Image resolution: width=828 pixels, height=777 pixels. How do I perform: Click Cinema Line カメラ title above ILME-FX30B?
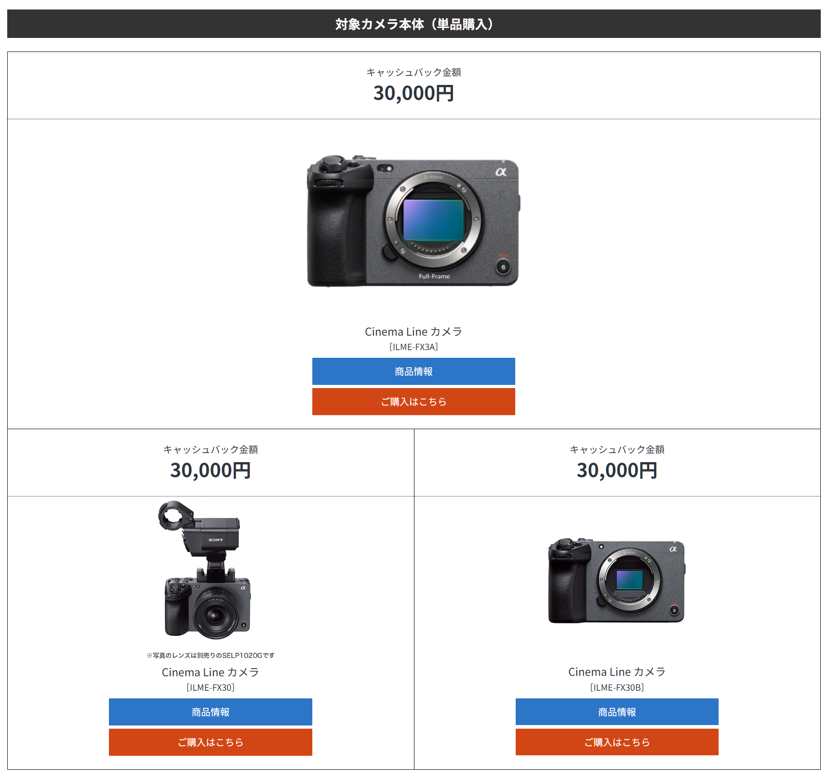tap(617, 672)
